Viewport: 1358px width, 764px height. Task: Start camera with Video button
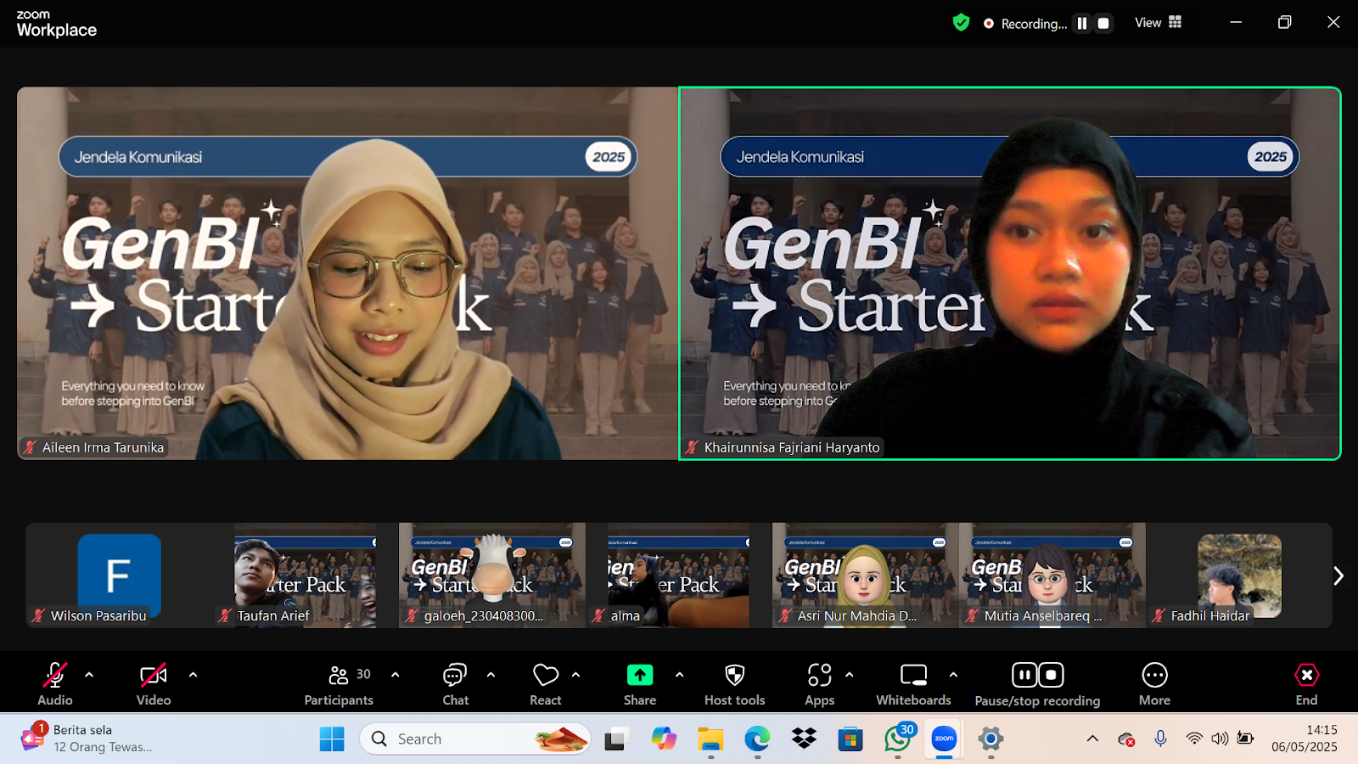[154, 683]
